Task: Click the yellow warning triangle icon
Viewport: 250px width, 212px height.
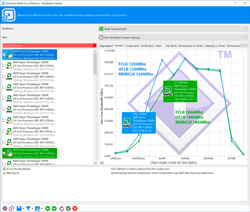Action: point(4,173)
